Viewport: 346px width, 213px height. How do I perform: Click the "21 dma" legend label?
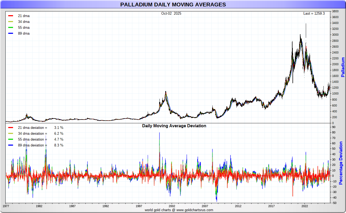coord(24,16)
